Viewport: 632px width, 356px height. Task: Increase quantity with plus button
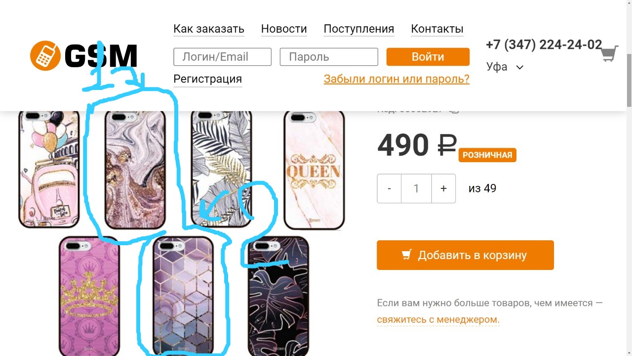[443, 188]
